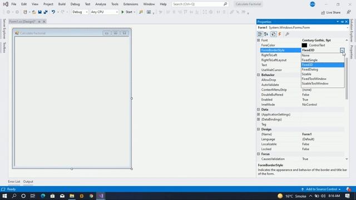Open the Properties window options arrow

[338, 22]
